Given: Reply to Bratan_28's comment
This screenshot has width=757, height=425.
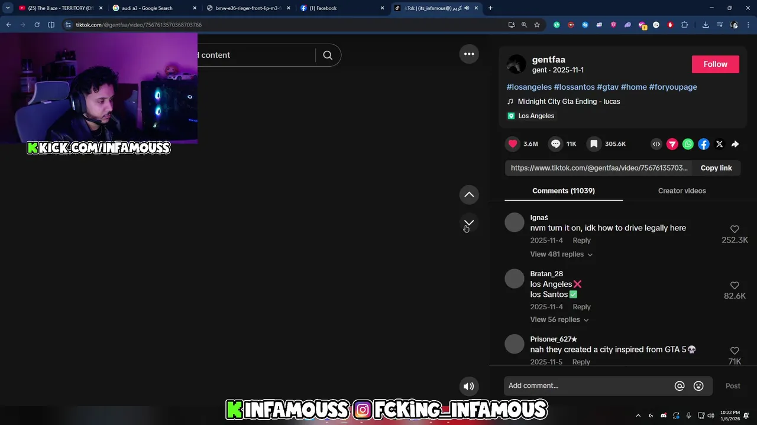Looking at the screenshot, I should 581,307.
